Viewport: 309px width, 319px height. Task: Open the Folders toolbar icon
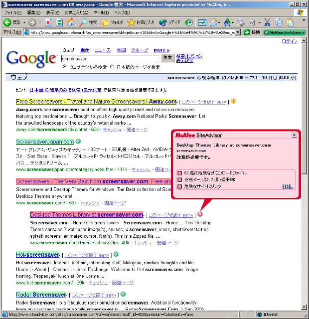105,22
